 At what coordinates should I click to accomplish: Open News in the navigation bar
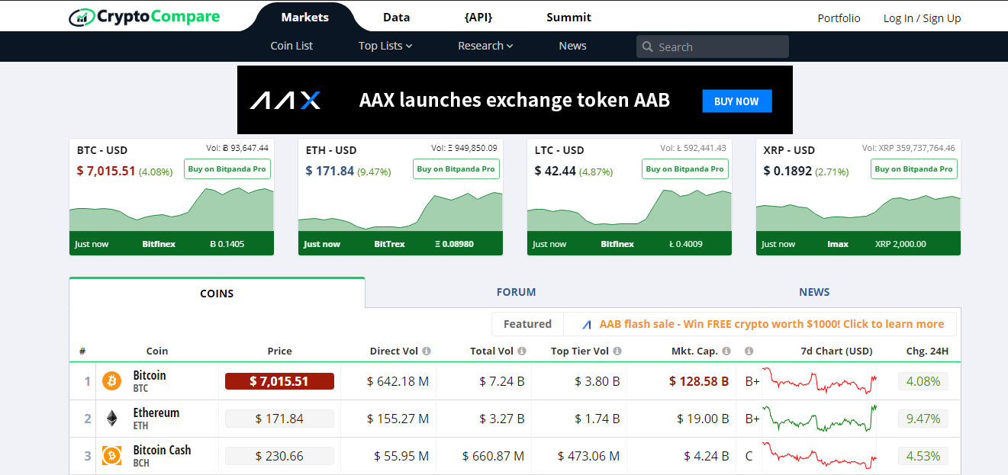point(572,46)
